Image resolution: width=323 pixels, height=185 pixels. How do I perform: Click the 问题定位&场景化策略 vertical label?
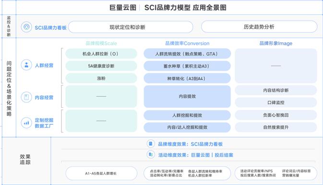pyautogui.click(x=9, y=88)
